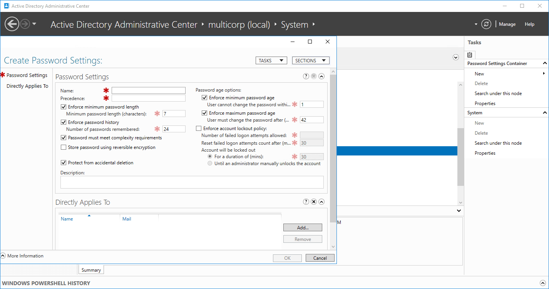This screenshot has width=549, height=289.
Task: Open the Manage menu
Action: (x=507, y=24)
